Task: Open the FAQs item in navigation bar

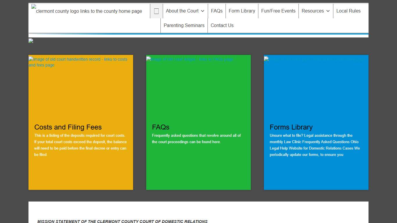Action: pyautogui.click(x=217, y=11)
